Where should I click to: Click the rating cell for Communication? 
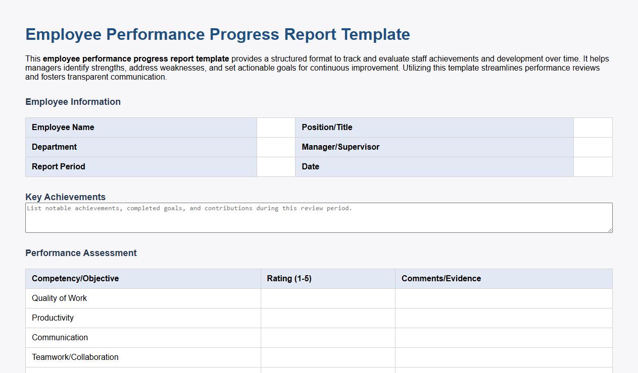coord(327,337)
